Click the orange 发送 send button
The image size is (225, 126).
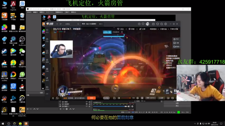coord(91,98)
